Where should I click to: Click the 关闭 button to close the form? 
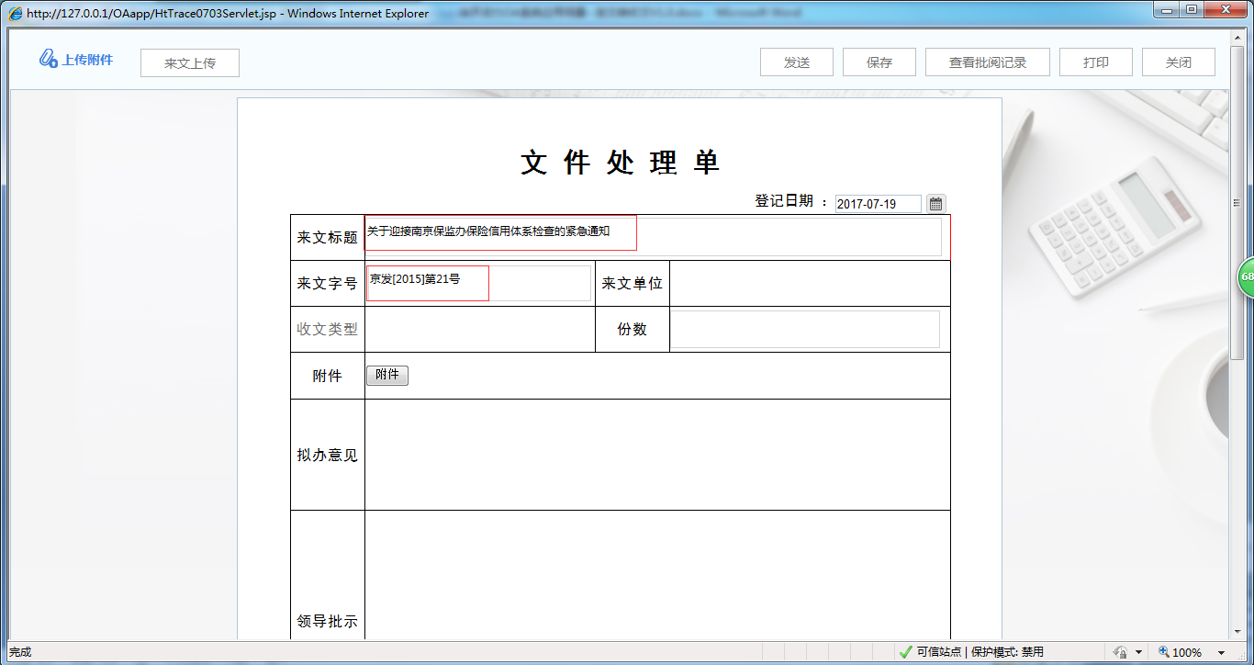[1178, 62]
